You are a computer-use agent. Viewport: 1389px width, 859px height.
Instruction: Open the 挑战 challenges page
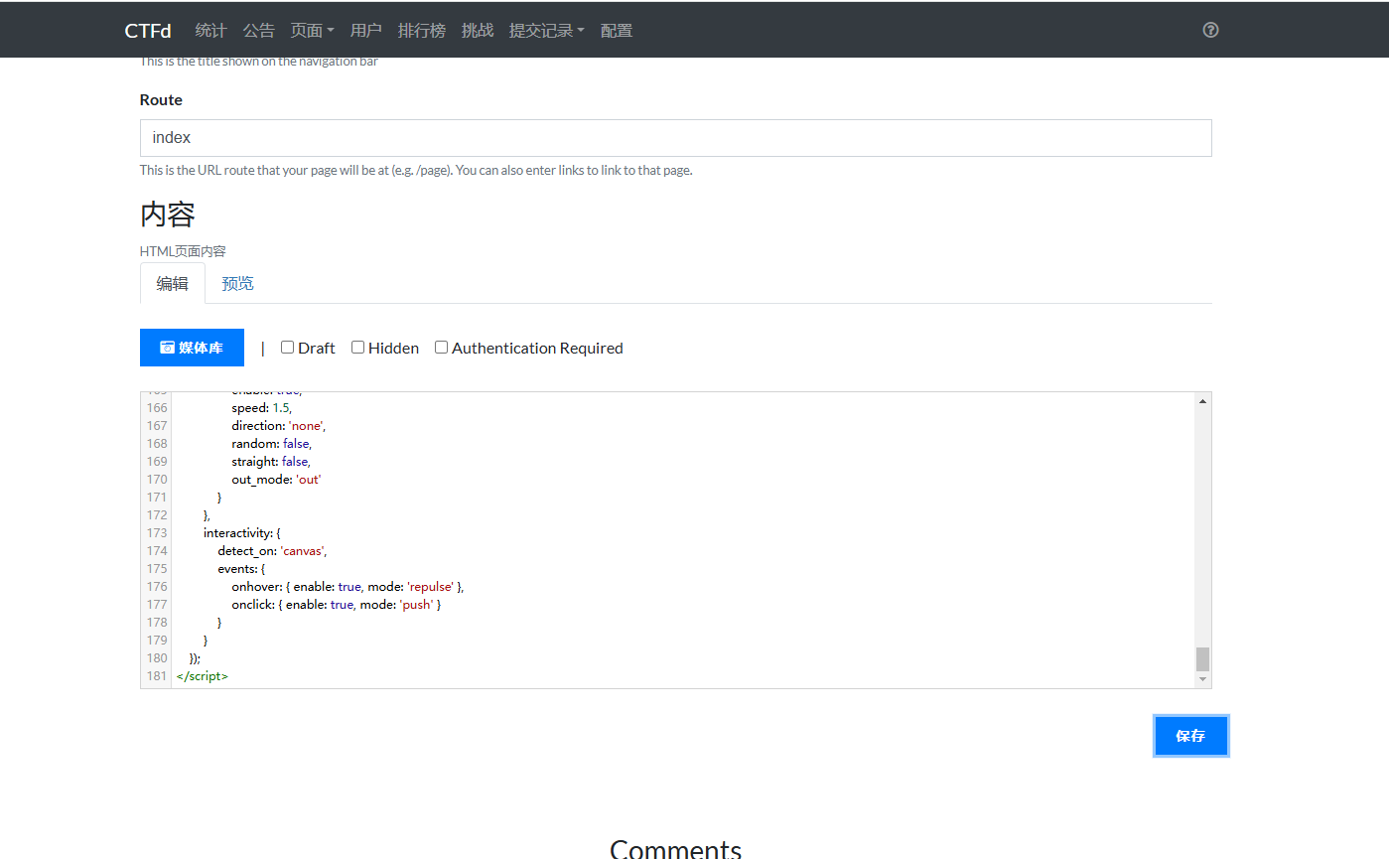pyautogui.click(x=478, y=31)
